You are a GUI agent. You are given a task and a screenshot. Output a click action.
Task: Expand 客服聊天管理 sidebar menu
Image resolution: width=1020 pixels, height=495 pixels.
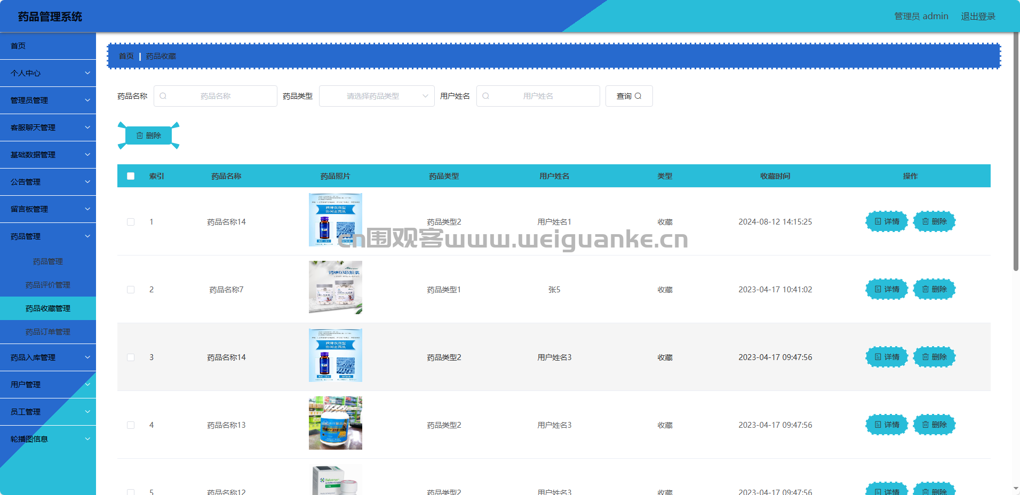click(48, 127)
